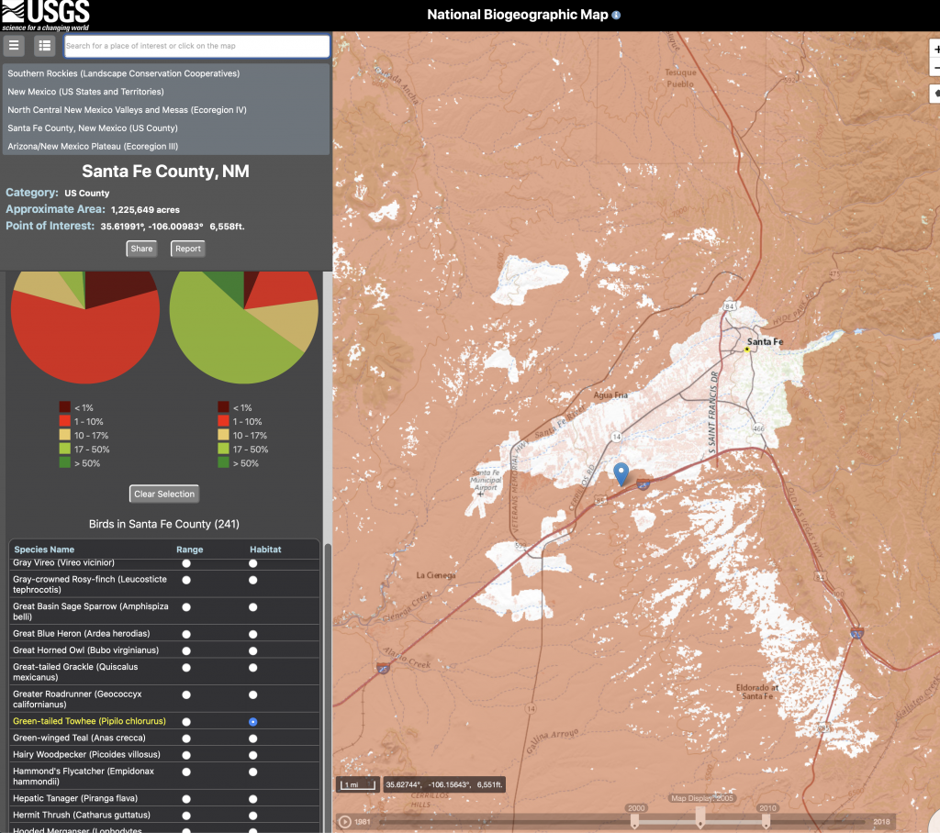
Task: Zoom out the map with minus button
Action: click(935, 69)
